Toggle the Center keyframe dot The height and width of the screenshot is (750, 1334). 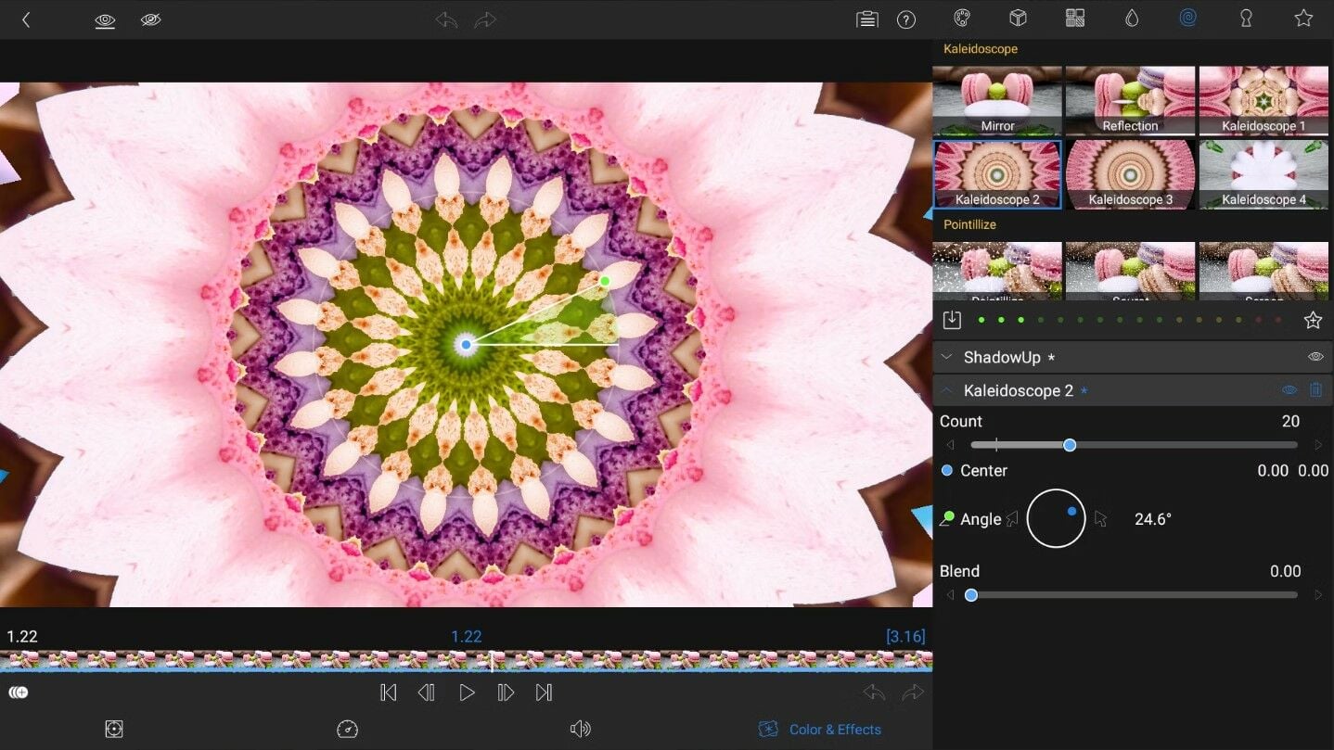(x=947, y=471)
